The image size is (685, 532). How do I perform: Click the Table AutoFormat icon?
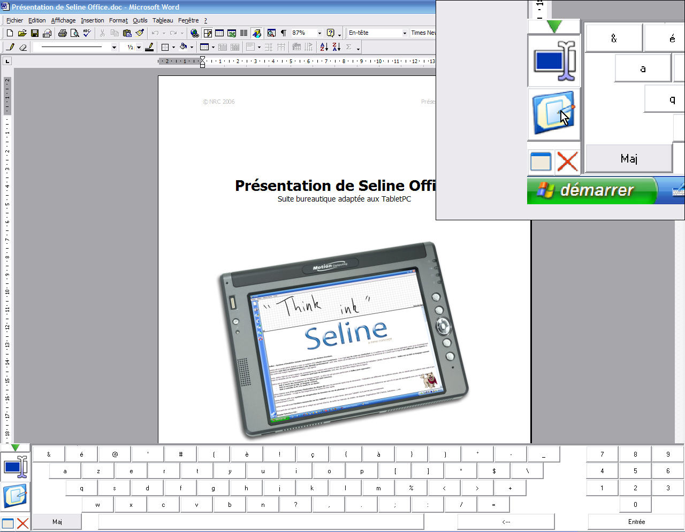[x=296, y=47]
